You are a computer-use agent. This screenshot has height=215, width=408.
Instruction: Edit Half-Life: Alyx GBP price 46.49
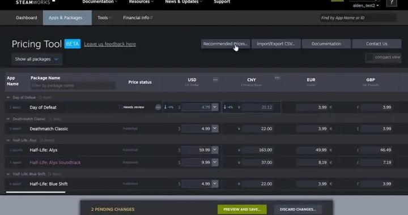pos(376,150)
